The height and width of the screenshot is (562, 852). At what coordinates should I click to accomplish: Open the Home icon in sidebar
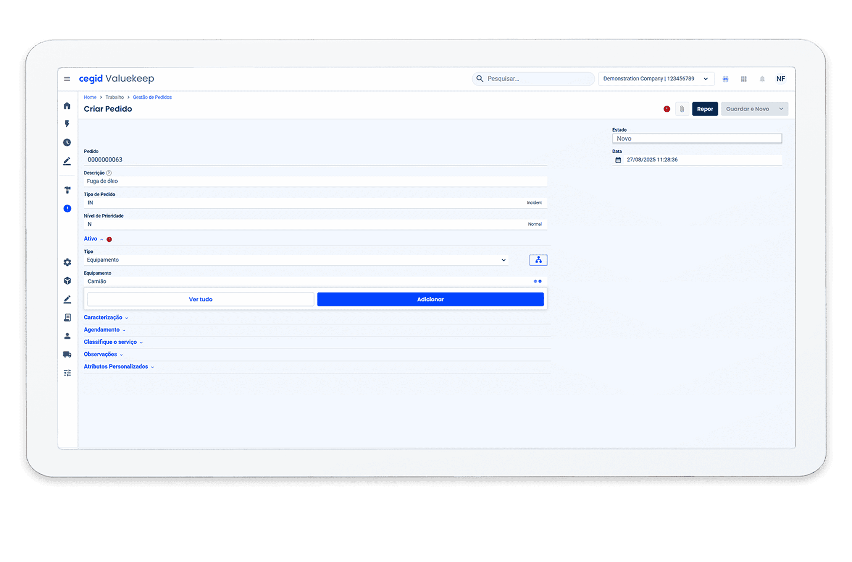[x=67, y=106]
